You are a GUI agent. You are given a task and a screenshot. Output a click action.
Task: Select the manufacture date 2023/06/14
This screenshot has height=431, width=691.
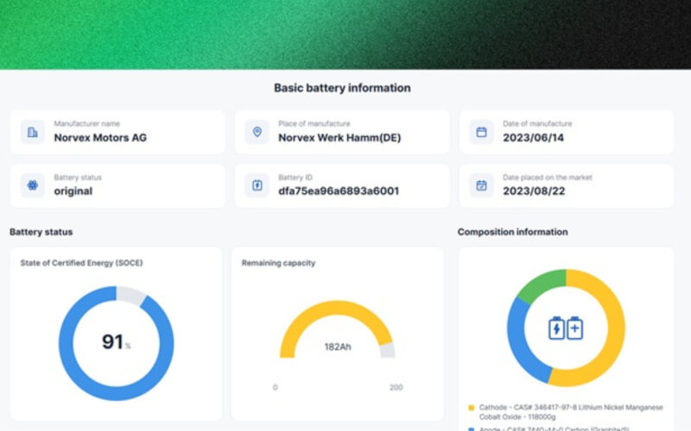click(x=533, y=138)
